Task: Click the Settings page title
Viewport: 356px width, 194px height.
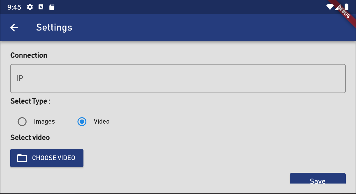Action: [54, 27]
